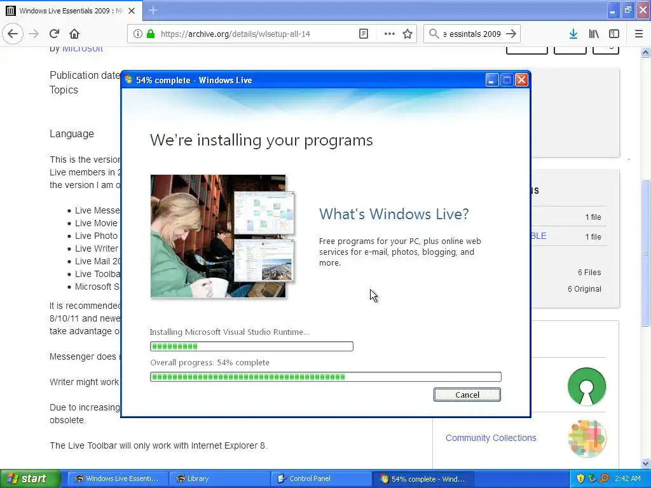Viewport: 651px width, 488px height.
Task: Open the Library bookshelf icon
Action: 594,34
